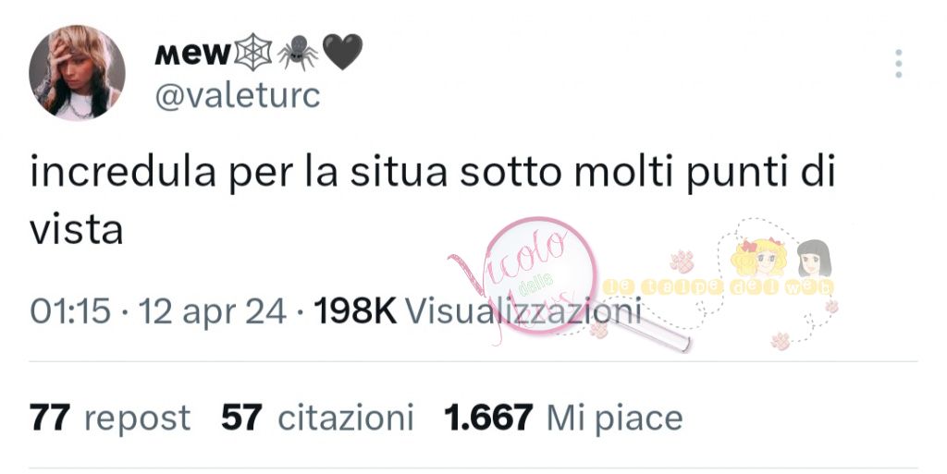
Task: Click the dark-haired cartoon girl watermark icon
Action: coord(814,258)
